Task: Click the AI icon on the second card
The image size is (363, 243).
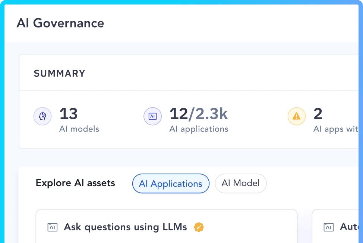Action: tap(328, 227)
